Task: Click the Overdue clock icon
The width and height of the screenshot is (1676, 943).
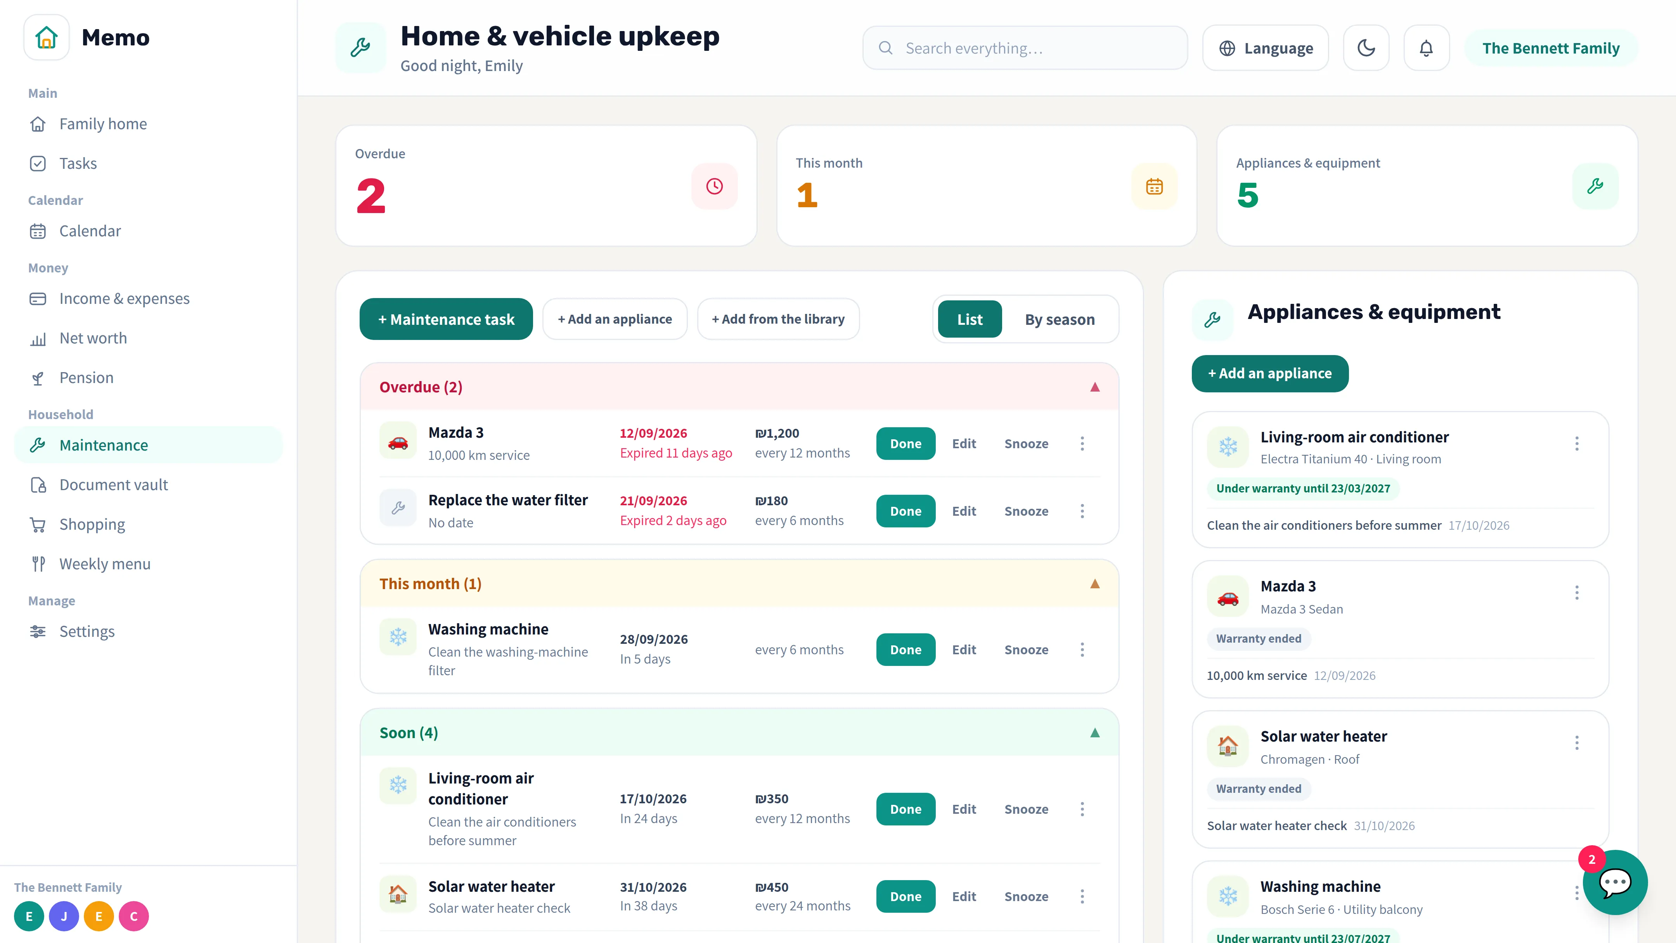Action: [714, 186]
